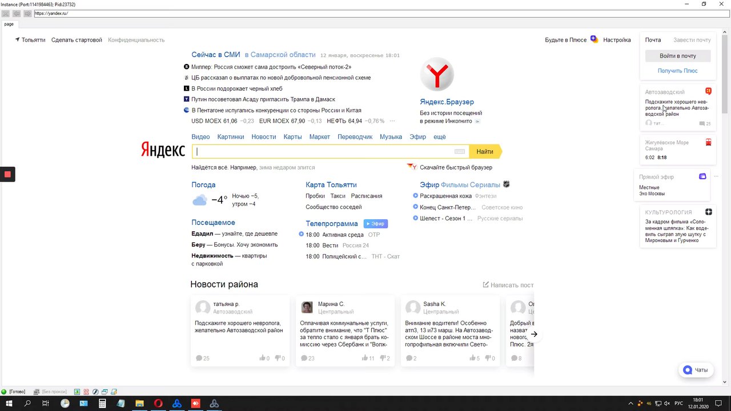
Task: Open the Едадил visited entry
Action: (x=234, y=233)
